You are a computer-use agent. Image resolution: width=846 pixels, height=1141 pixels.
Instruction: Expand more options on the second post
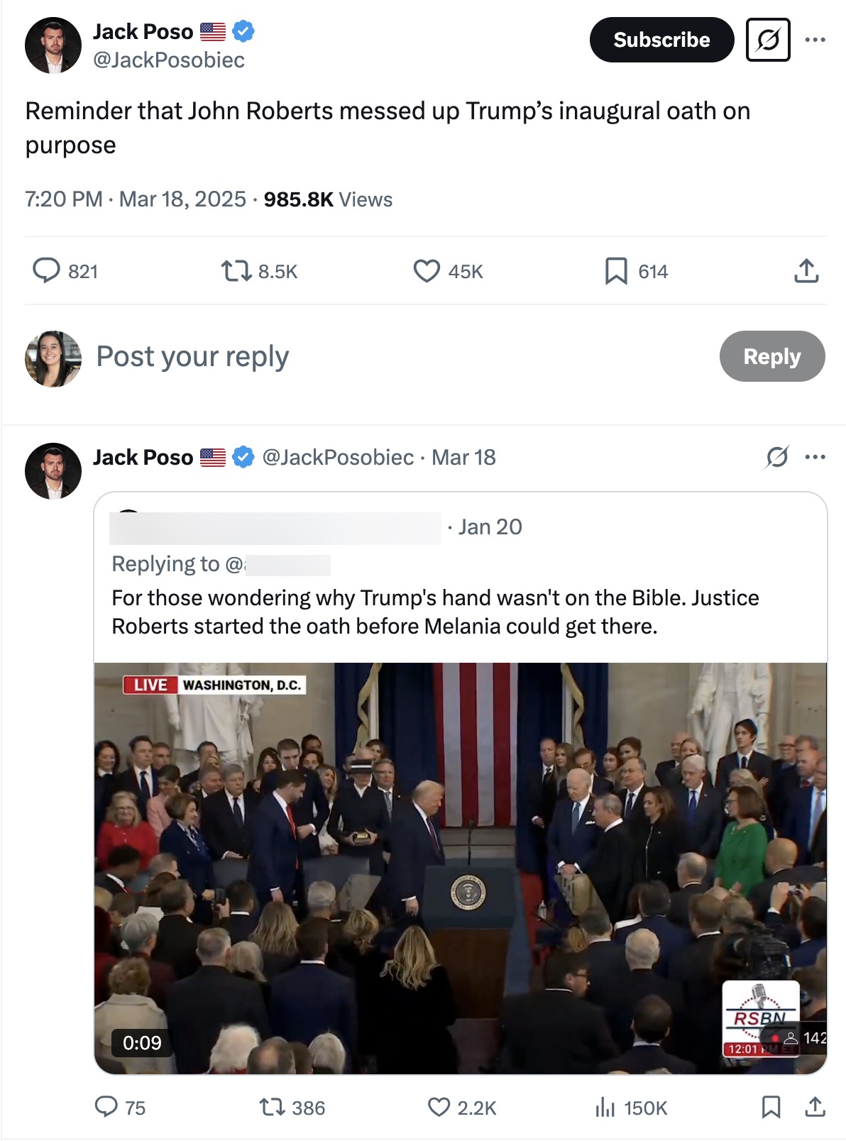coord(815,457)
